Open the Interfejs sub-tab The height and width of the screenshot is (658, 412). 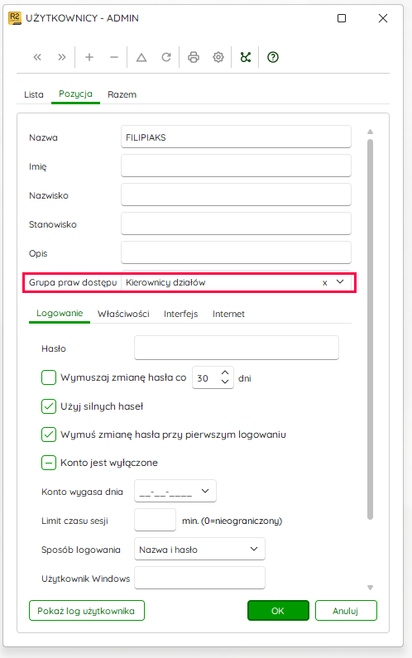pyautogui.click(x=181, y=314)
